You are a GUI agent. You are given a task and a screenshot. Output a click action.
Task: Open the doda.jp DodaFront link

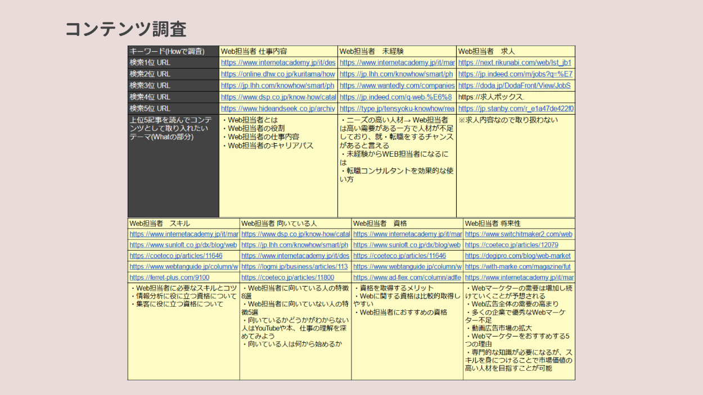point(514,85)
